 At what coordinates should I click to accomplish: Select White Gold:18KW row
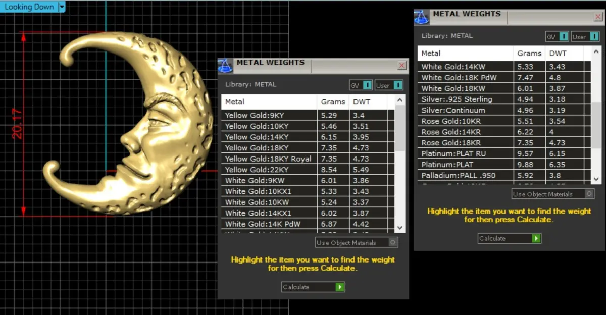click(504, 88)
